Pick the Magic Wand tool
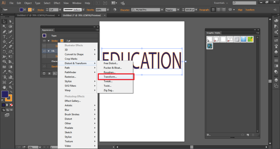Screen dimensions: 280x149 click(x=4, y=27)
